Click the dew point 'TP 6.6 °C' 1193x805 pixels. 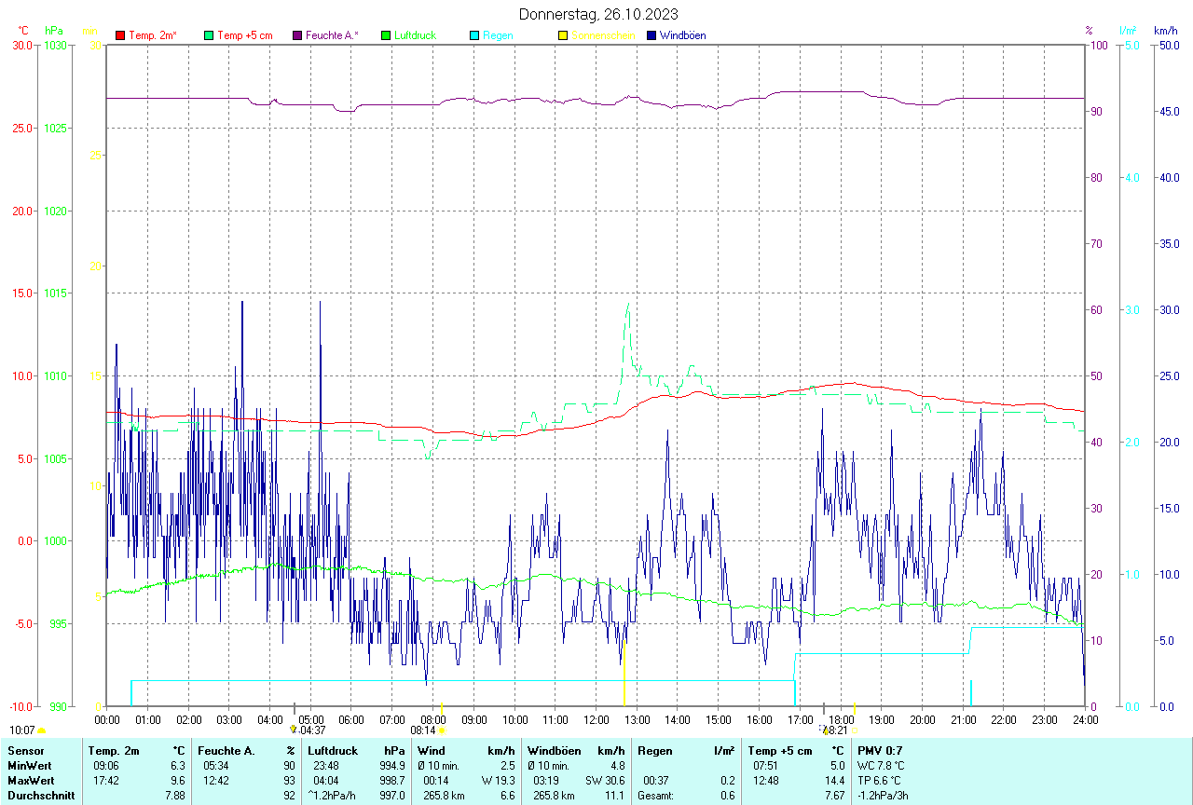(880, 780)
